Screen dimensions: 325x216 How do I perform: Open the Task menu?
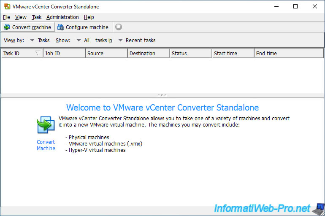[36, 17]
